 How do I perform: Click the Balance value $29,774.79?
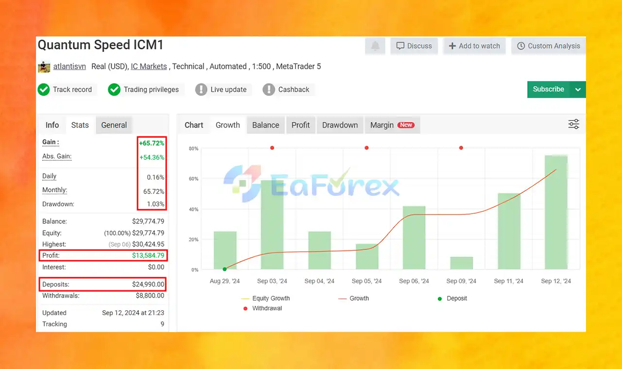pyautogui.click(x=148, y=221)
